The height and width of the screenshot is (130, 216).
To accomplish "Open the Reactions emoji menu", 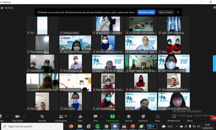I will pos(143,117).
